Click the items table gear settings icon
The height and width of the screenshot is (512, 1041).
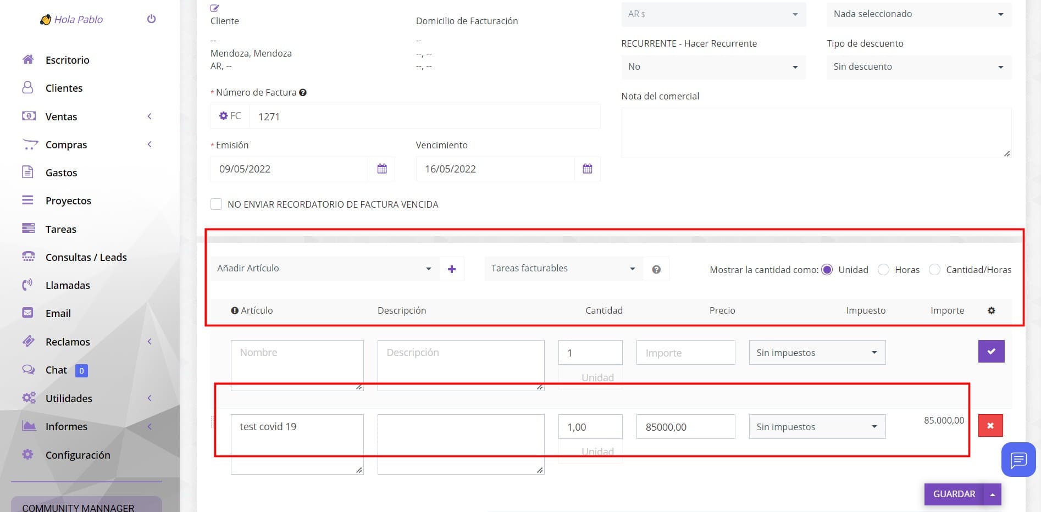coord(992,310)
